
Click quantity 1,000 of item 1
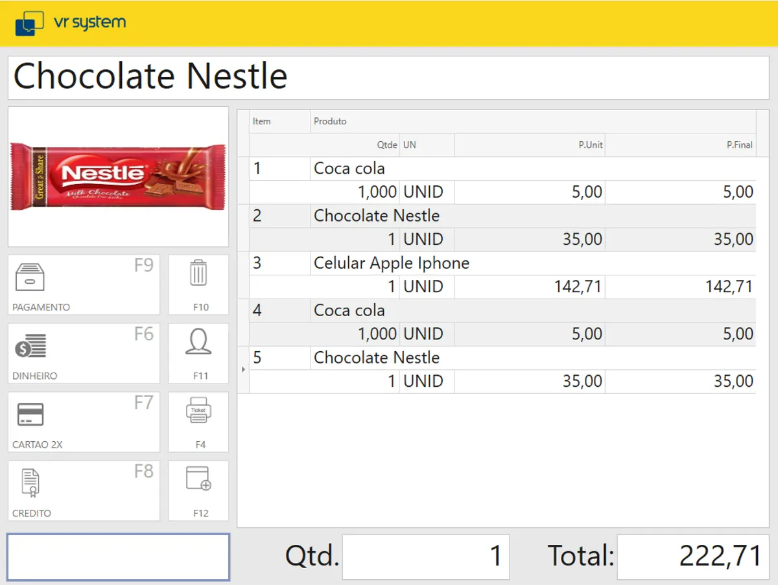(x=324, y=192)
